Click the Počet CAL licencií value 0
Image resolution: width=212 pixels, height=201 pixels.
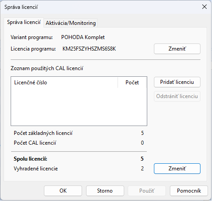[x=142, y=143]
